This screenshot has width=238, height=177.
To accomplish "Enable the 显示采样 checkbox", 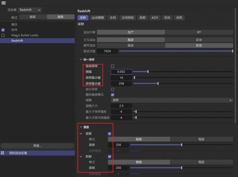I will point(112,89).
